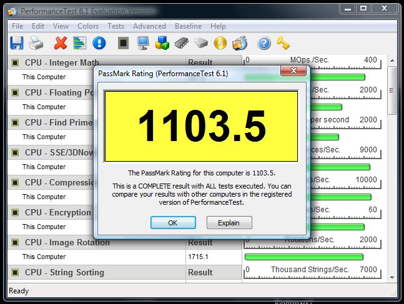Image resolution: width=404 pixels, height=304 pixels.
Task: Open the Help menu
Action: pyautogui.click(x=218, y=26)
